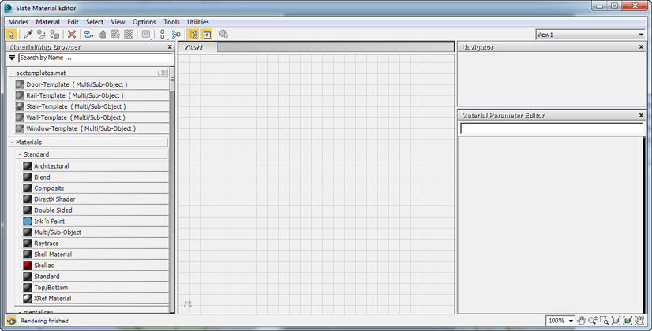Click the Zoom Extents Selected green icon
Screen dimensions: 652x331
628,320
